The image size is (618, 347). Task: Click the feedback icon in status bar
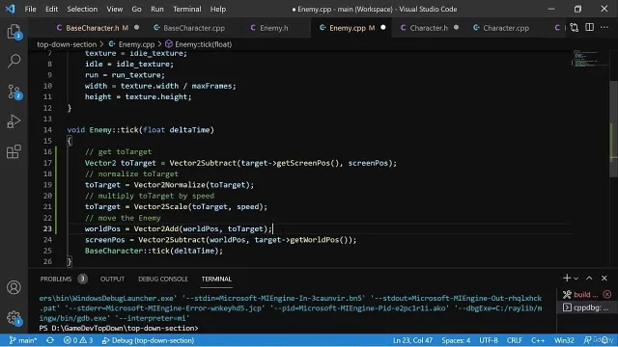[x=588, y=340]
